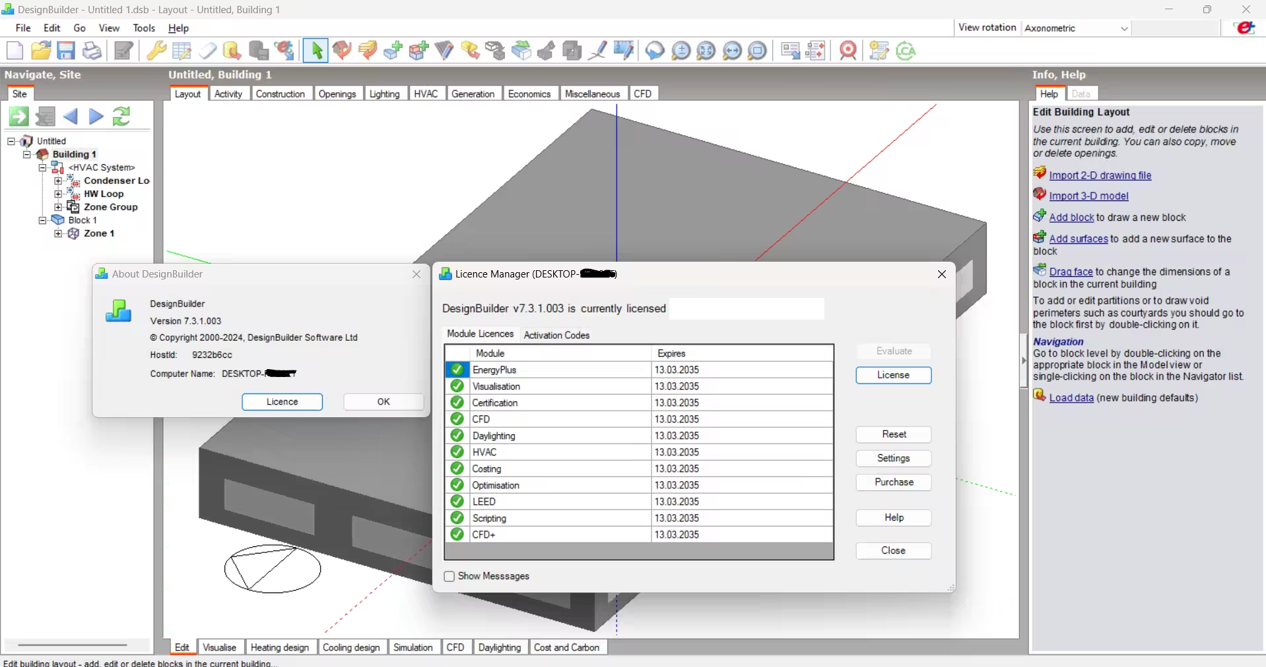This screenshot has height=667, width=1266.
Task: Expand the Zone Group tree node
Action: coord(58,207)
